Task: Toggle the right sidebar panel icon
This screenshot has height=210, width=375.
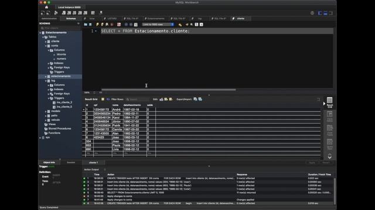Action: [x=330, y=13]
